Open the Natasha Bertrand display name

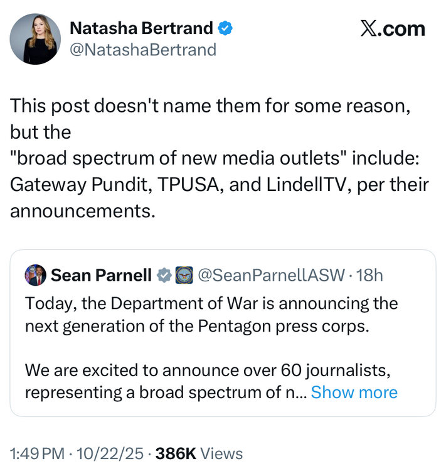142,28
